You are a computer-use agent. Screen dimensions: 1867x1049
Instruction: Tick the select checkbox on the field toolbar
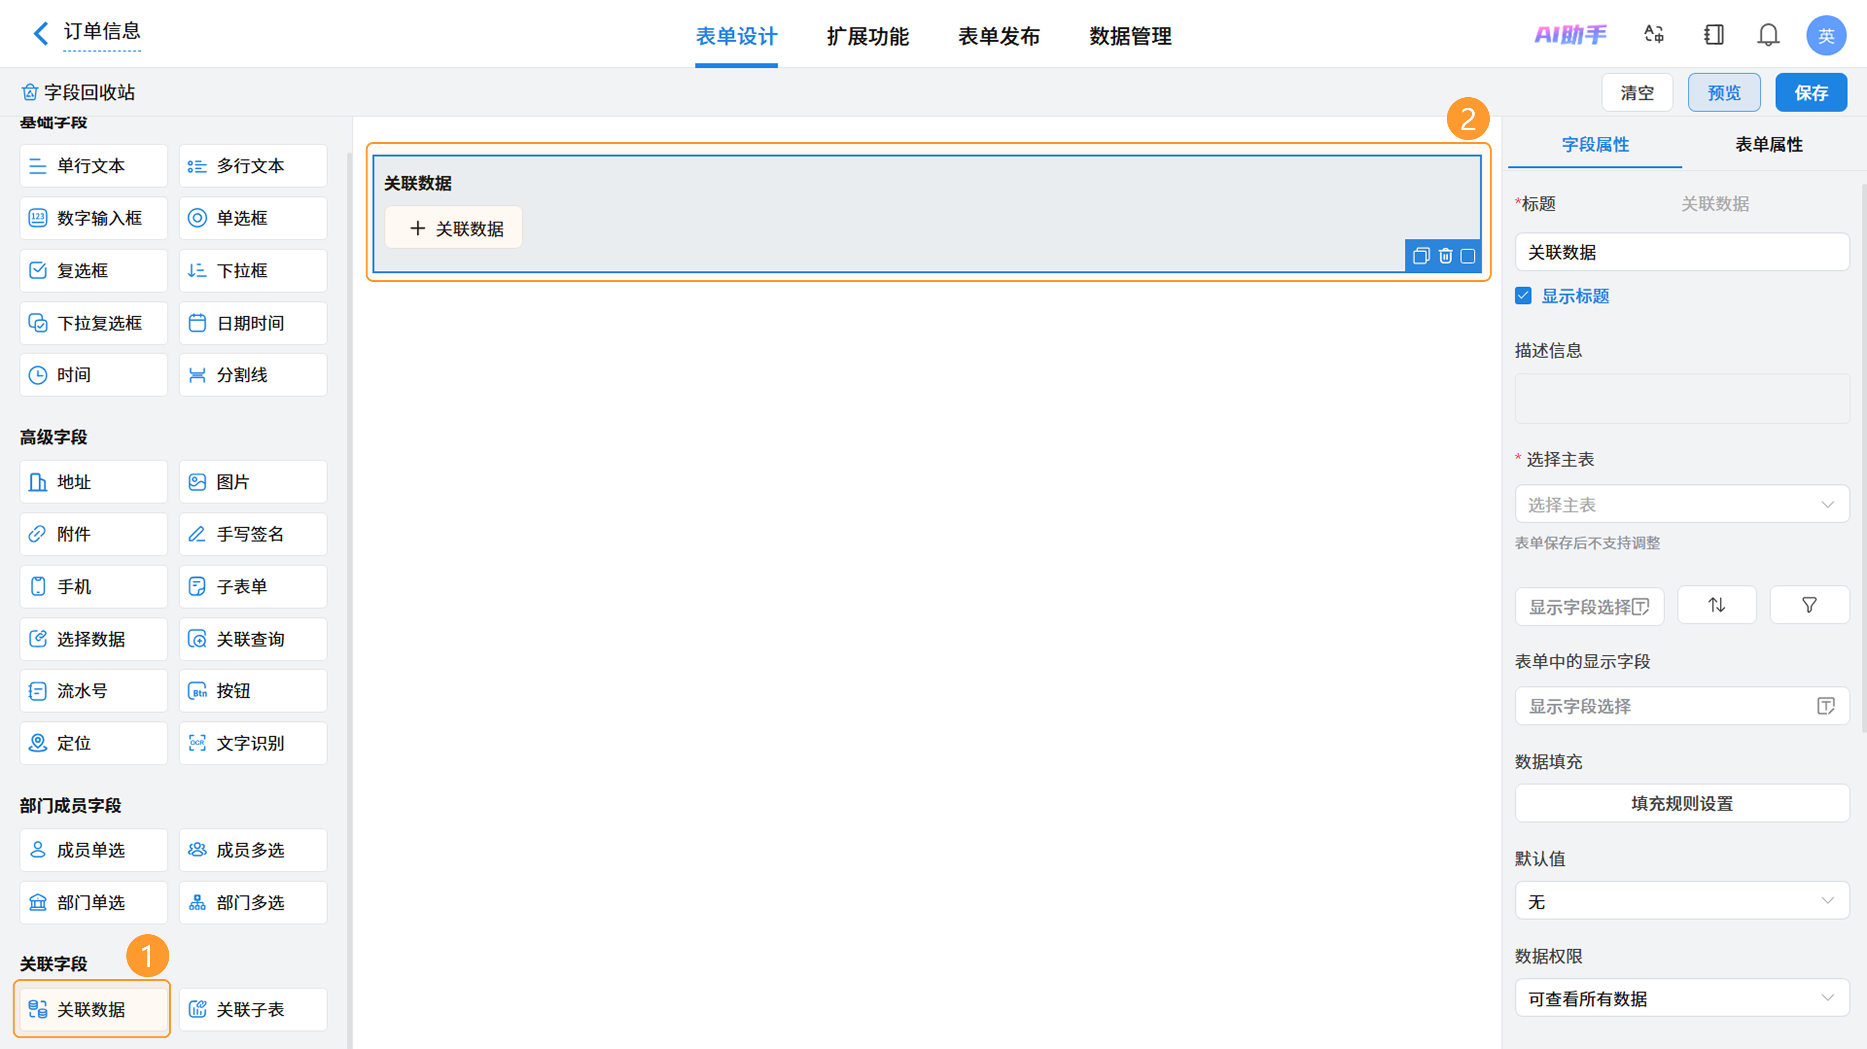point(1467,256)
